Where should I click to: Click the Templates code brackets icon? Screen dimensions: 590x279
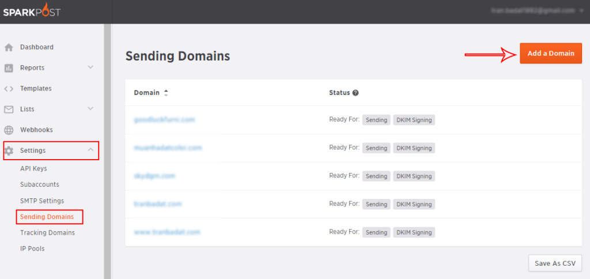click(x=9, y=89)
